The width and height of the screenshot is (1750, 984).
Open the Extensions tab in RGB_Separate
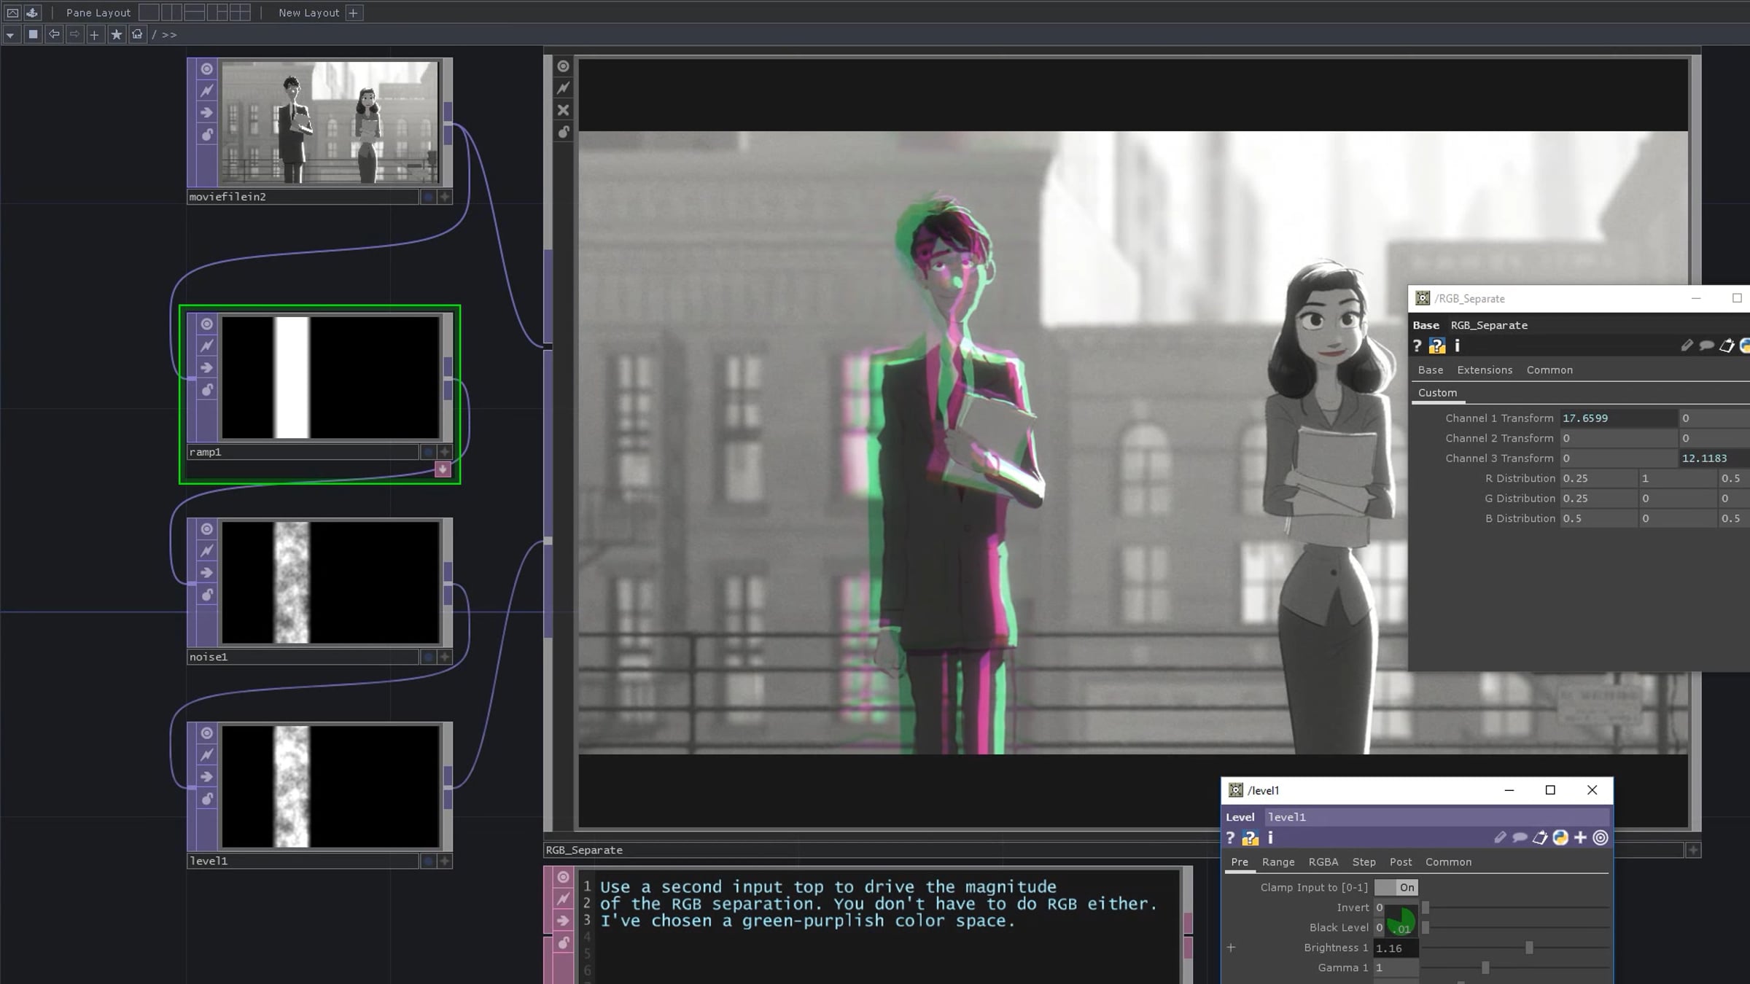click(x=1485, y=370)
